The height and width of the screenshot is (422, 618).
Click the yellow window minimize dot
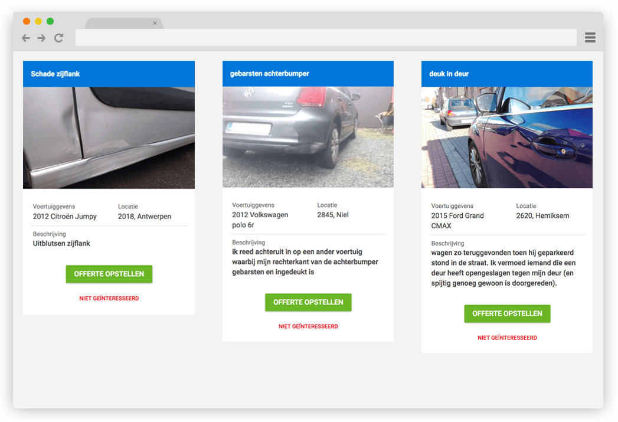point(38,21)
